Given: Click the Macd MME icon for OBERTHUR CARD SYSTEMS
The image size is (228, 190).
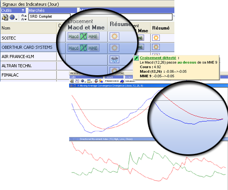Looking at the screenshot, I should (x=84, y=48).
